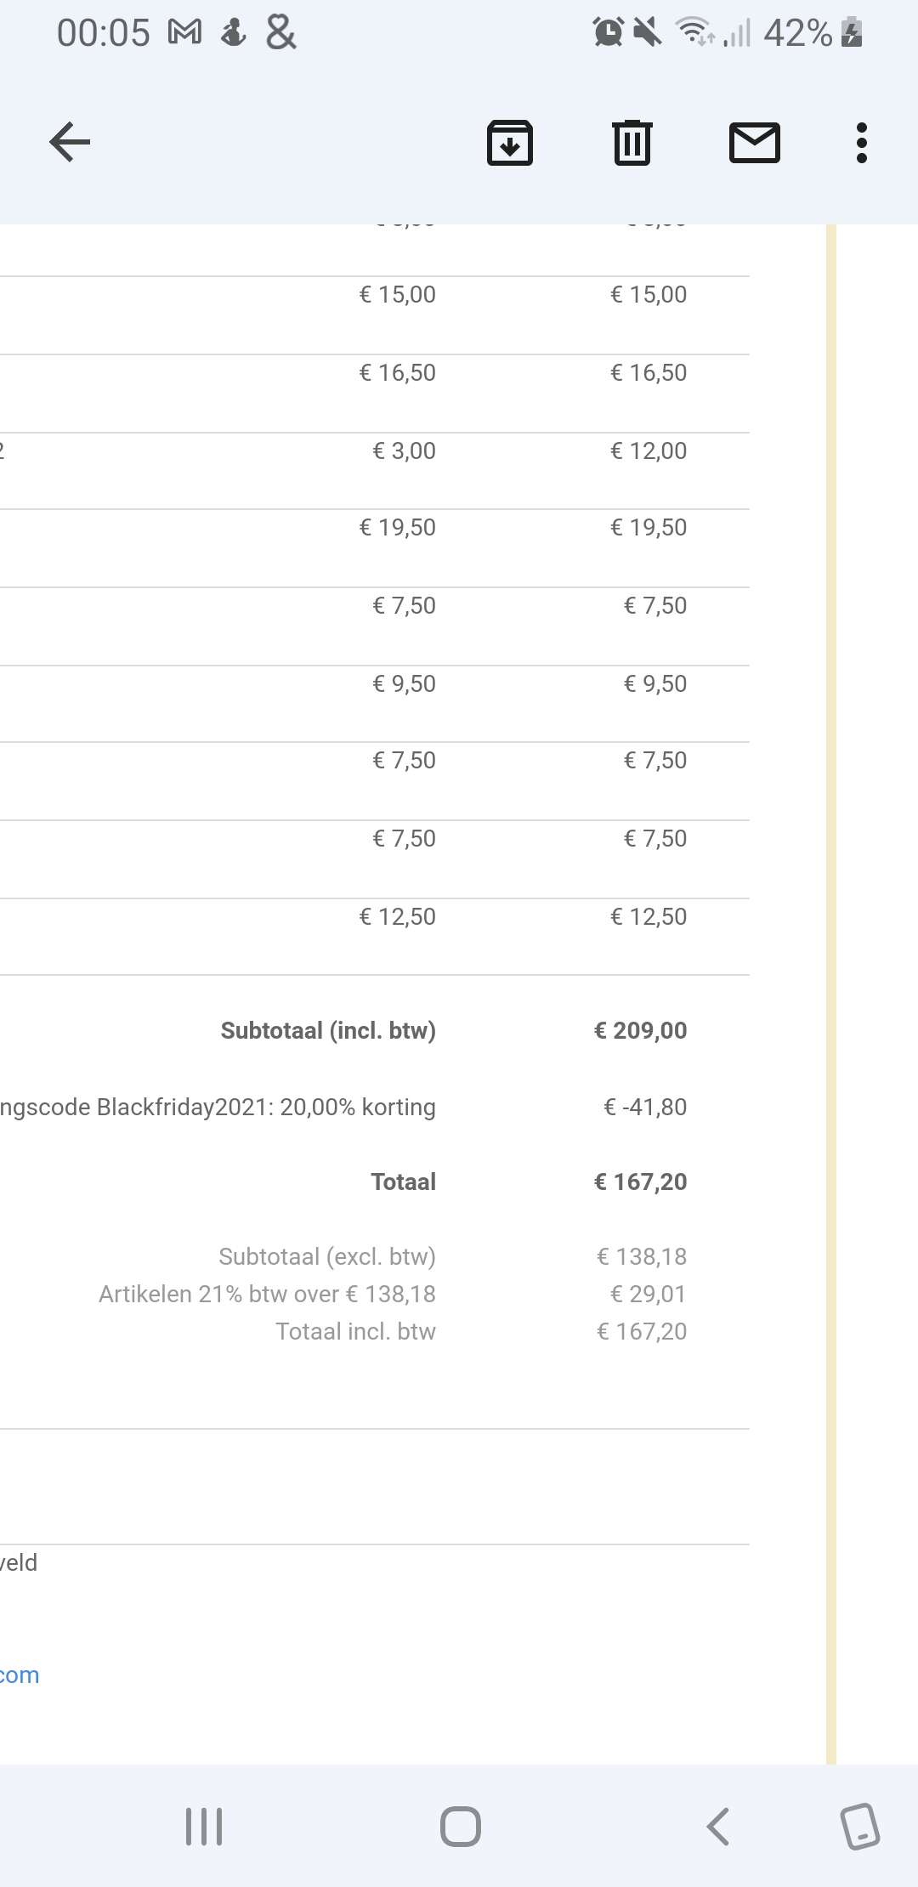Open the three-dot overflow menu
Image resolution: width=918 pixels, height=1887 pixels.
pos(862,142)
